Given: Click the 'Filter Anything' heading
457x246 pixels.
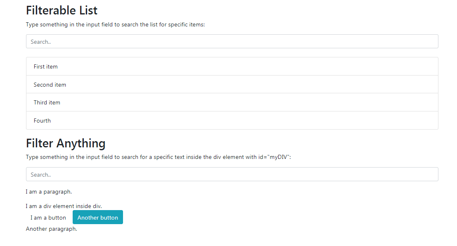Looking at the screenshot, I should pos(65,143).
